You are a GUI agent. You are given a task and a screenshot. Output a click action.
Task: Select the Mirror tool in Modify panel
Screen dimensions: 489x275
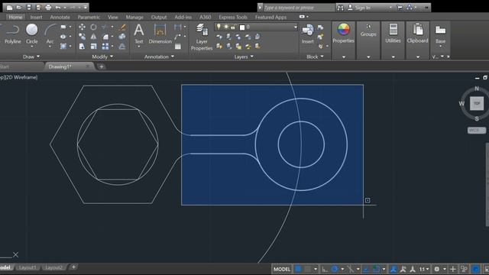pos(93,37)
